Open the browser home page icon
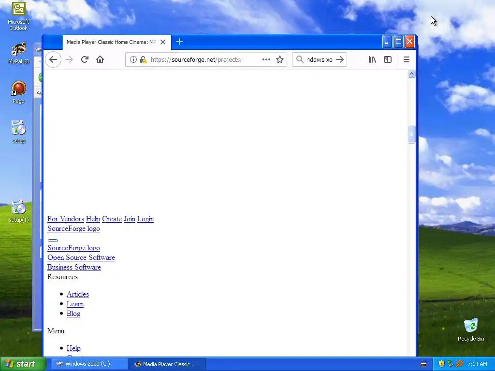Image resolution: width=495 pixels, height=371 pixels. click(x=100, y=59)
